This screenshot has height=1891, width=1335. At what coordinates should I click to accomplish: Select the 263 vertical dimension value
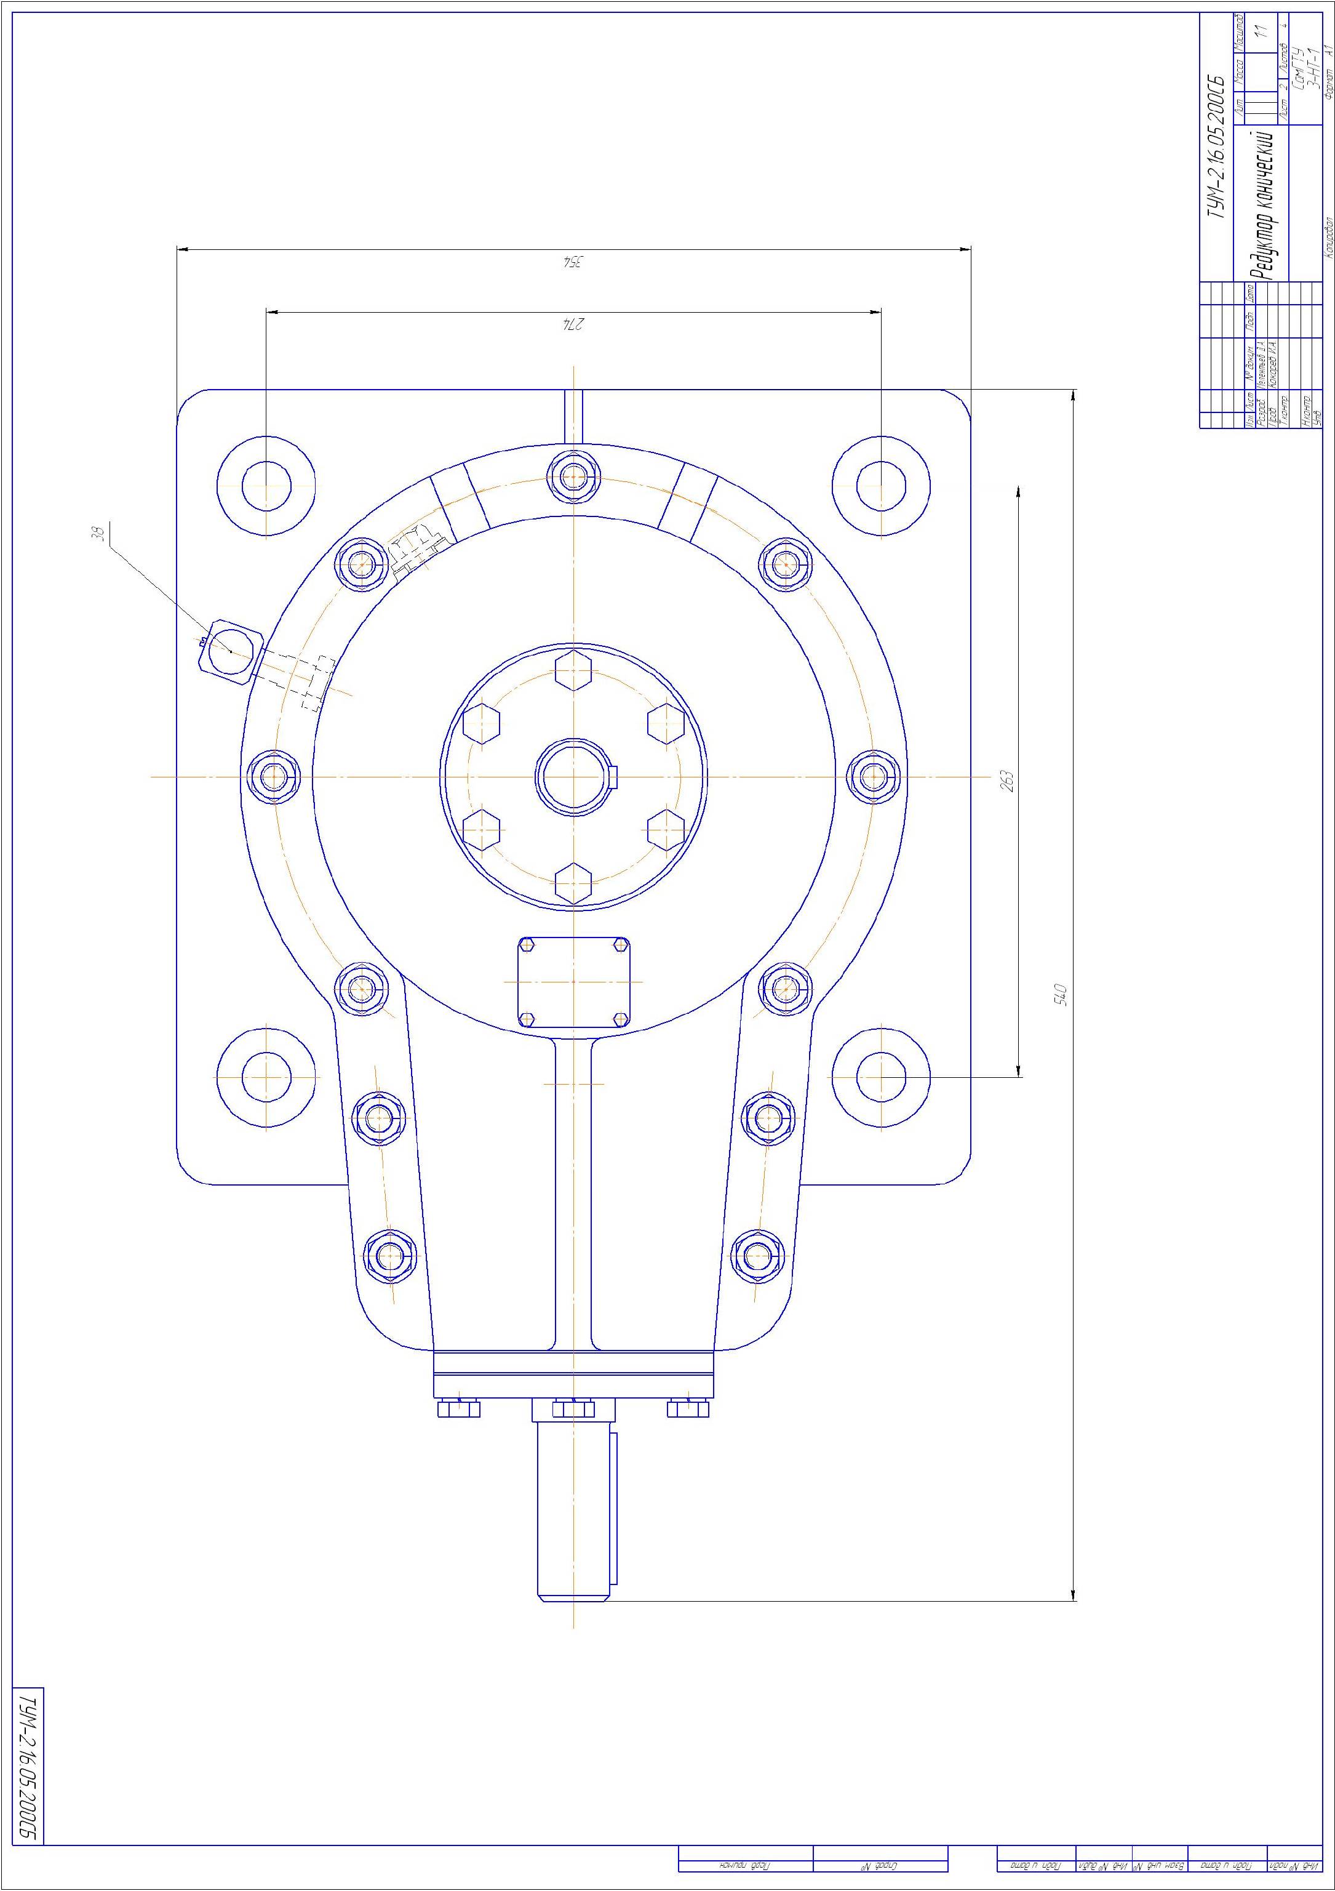coord(1008,780)
